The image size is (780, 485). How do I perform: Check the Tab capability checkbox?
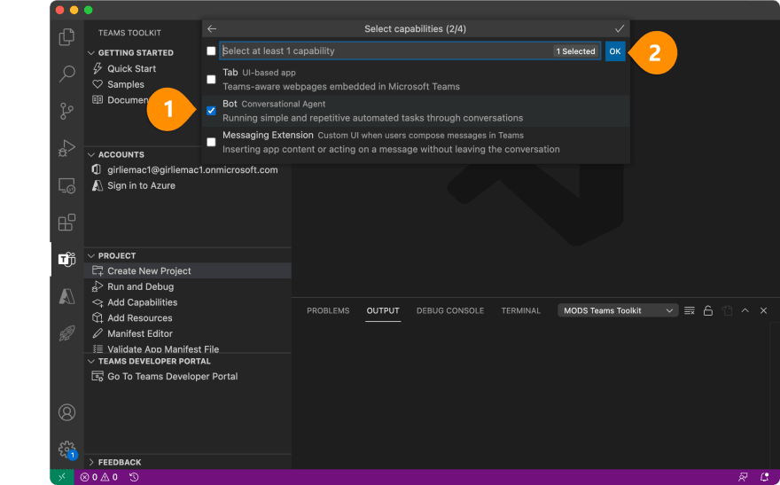[x=212, y=80]
